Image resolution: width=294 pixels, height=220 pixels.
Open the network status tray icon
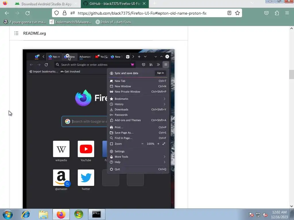pyautogui.click(x=258, y=215)
